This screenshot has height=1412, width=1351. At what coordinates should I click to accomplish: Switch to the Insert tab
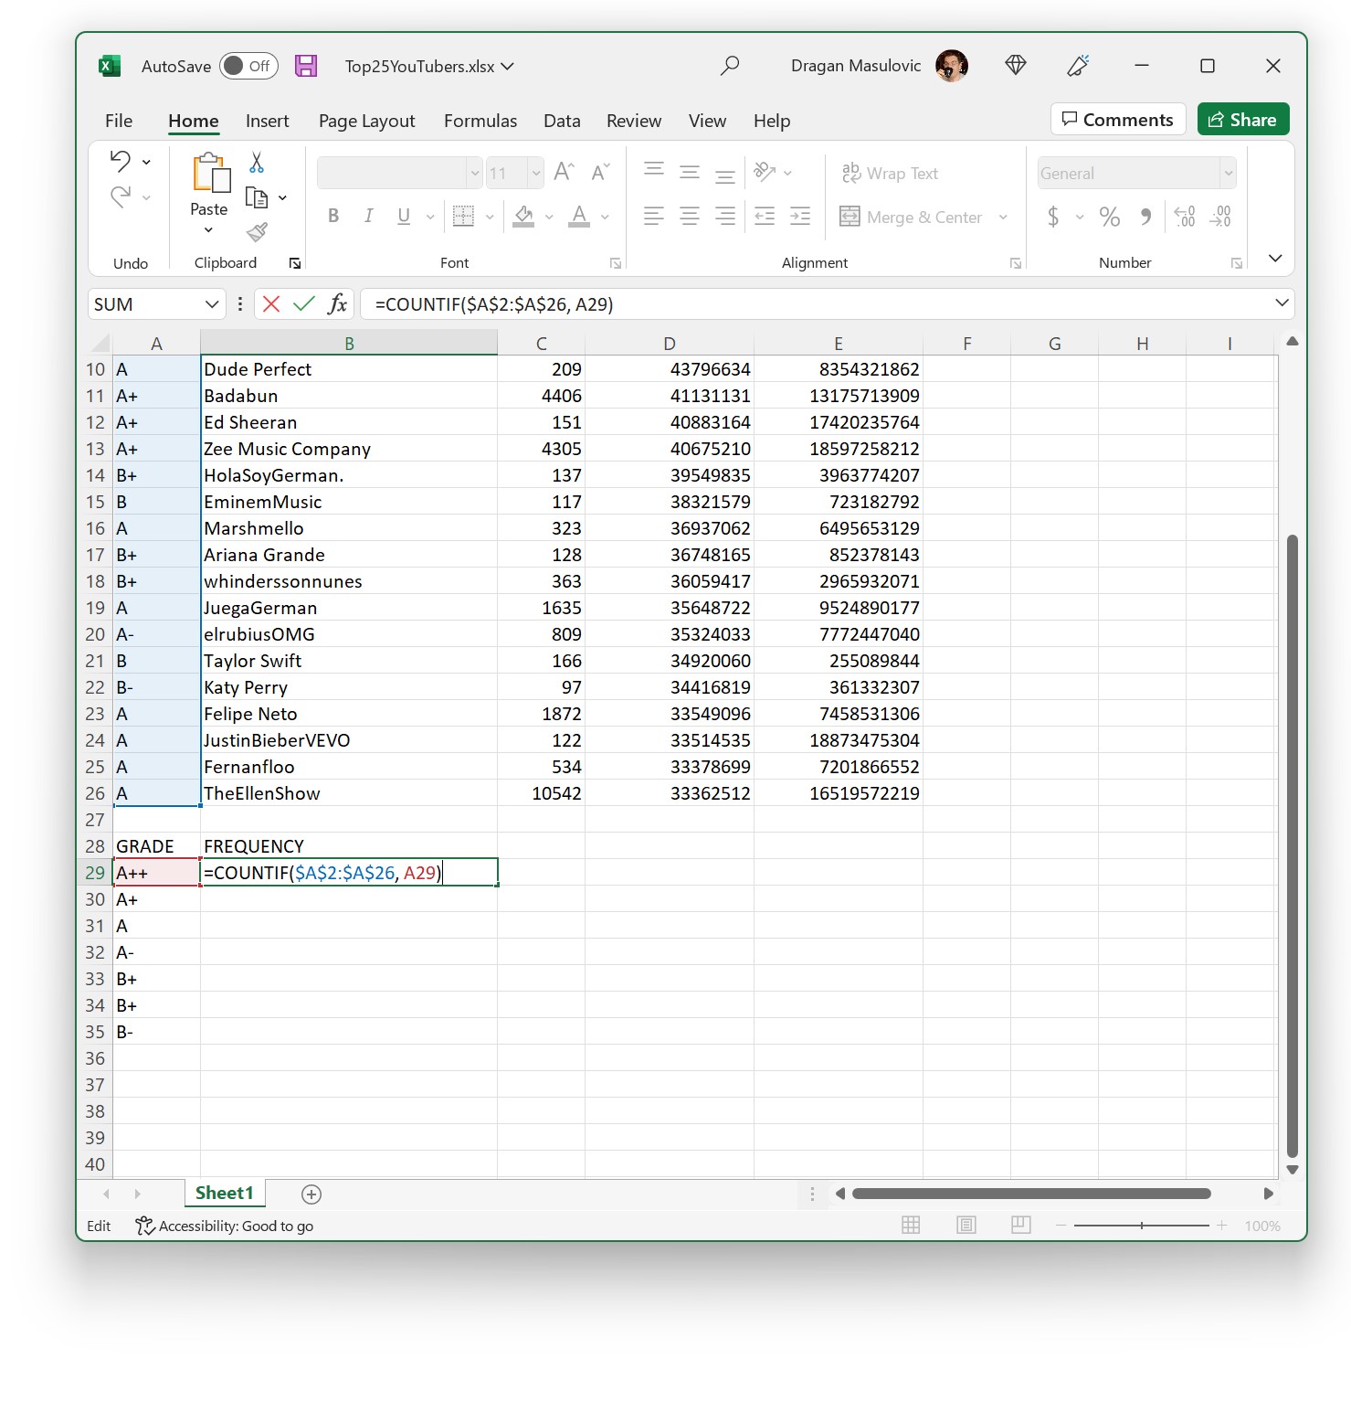click(x=267, y=121)
